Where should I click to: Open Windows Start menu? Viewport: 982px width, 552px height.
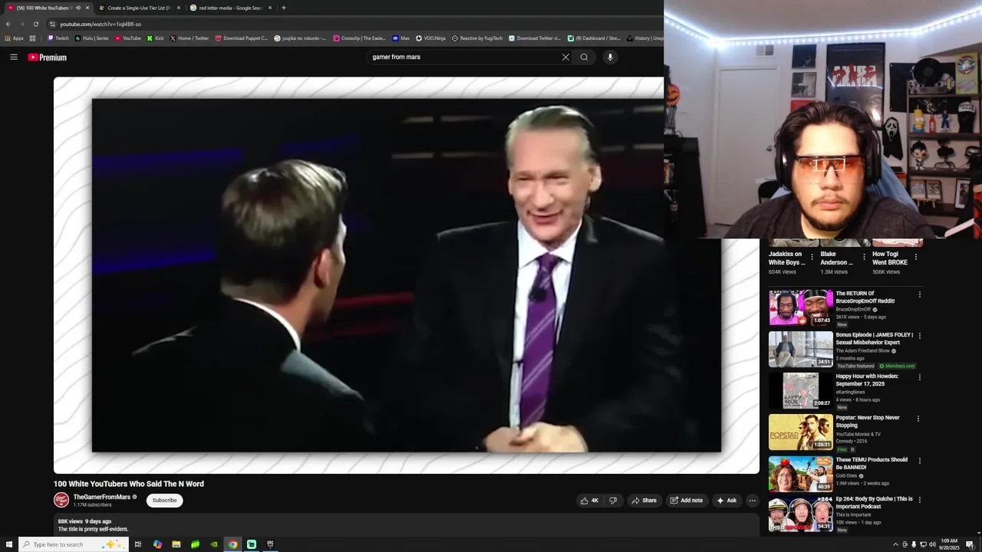[x=9, y=544]
